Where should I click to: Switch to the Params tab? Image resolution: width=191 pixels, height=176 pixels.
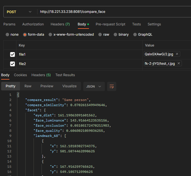[9, 24]
